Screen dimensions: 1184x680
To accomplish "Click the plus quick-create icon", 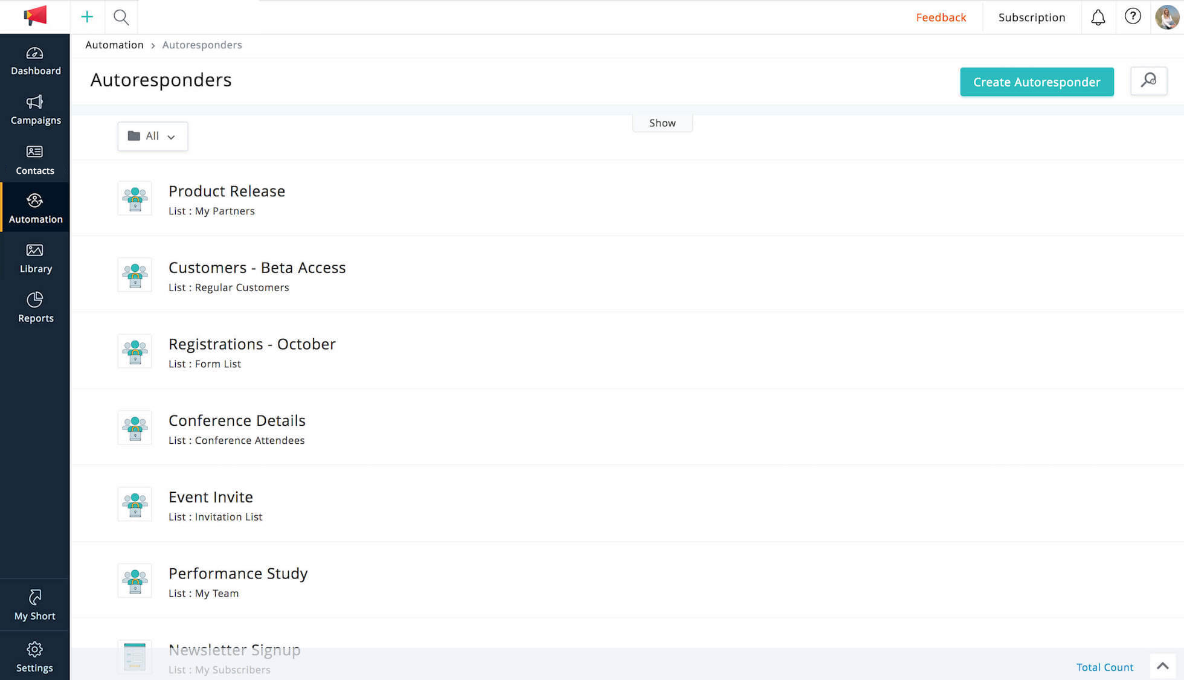I will [87, 17].
